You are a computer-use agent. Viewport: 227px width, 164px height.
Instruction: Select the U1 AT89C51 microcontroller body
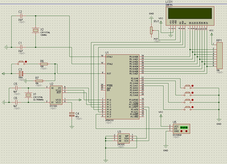tap(123, 87)
